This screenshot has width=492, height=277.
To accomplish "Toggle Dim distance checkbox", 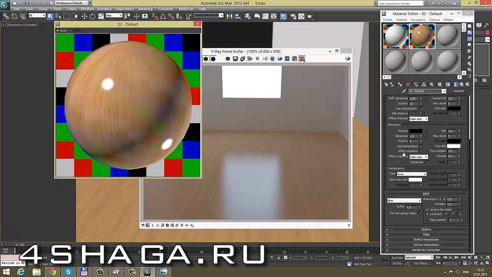I will coord(426,113).
